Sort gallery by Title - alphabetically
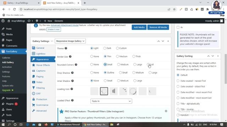 point(178,103)
